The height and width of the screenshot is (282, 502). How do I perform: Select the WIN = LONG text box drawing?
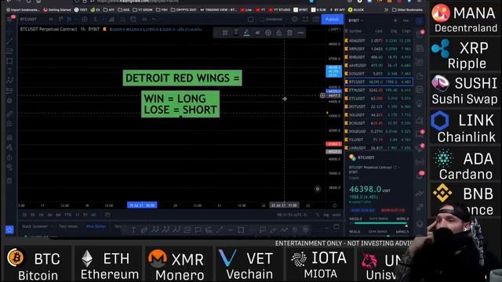point(180,104)
